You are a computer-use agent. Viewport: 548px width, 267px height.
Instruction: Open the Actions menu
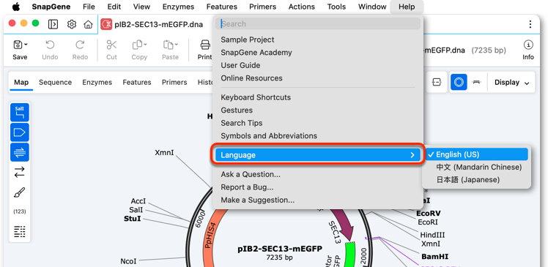pyautogui.click(x=302, y=7)
